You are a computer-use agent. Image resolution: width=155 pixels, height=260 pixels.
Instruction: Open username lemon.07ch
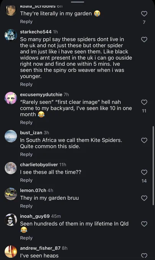coord(33,190)
